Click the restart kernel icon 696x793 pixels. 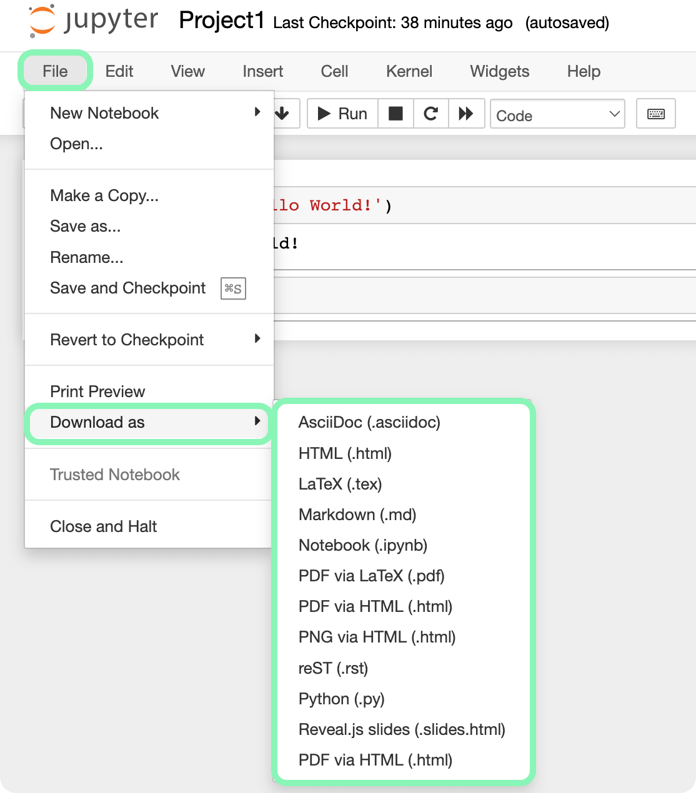(x=430, y=114)
